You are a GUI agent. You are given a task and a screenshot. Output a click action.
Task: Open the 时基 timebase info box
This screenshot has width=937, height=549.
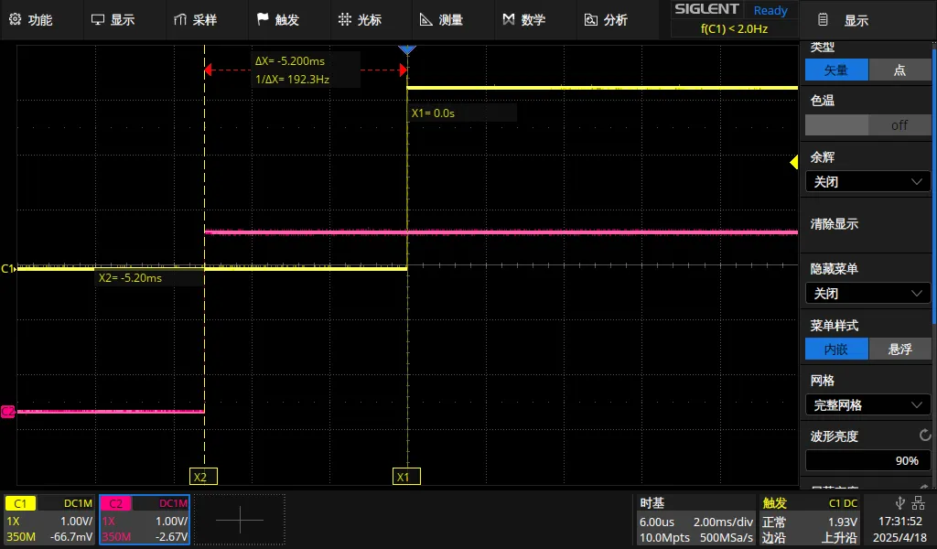[695, 520]
